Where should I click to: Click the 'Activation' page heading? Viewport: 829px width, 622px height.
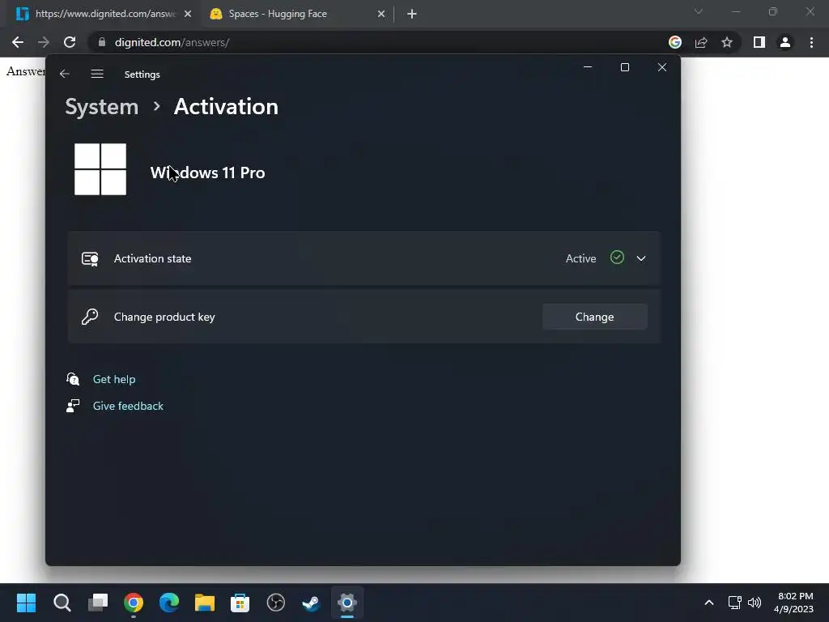(226, 107)
